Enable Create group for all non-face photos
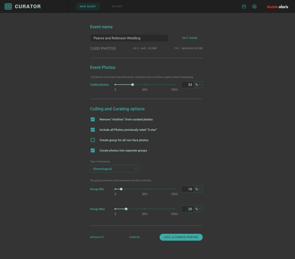Image resolution: width=295 pixels, height=259 pixels. 93,140
